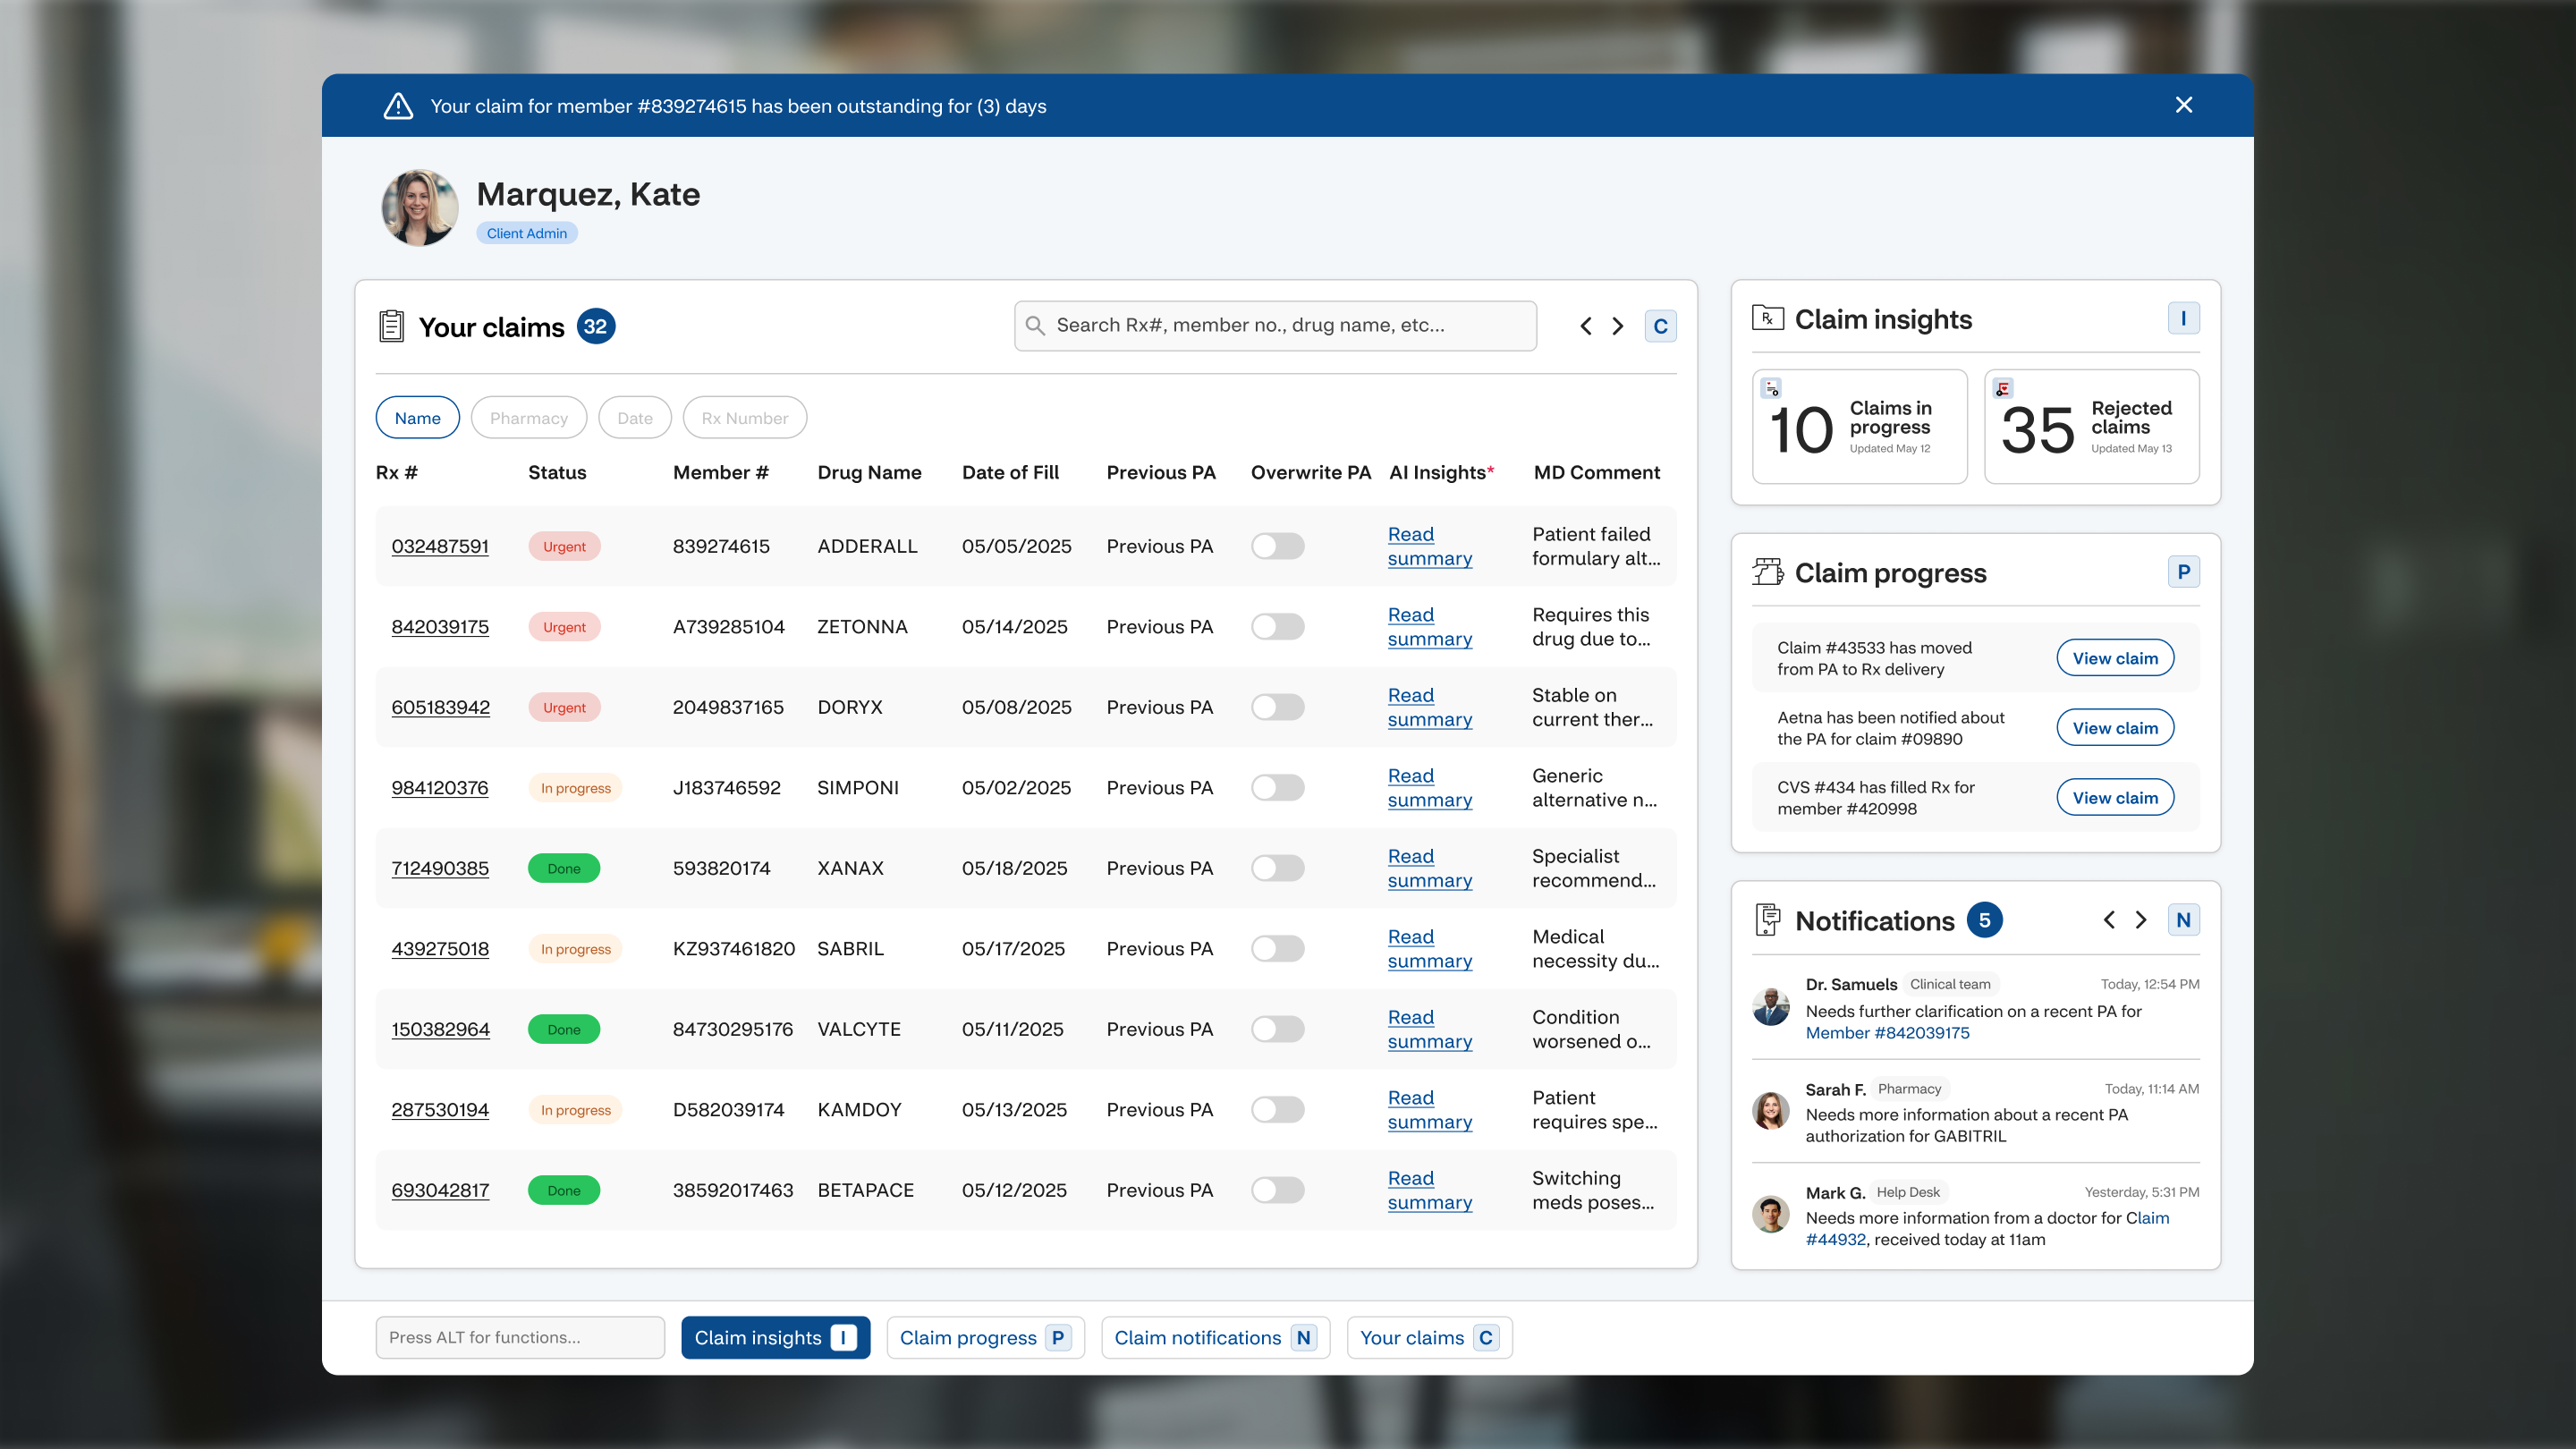Click the warning triangle icon in banner
This screenshot has height=1449, width=2576.
tap(398, 106)
